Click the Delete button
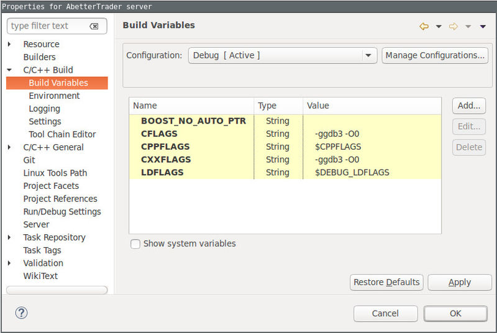This screenshot has height=333, width=497. [x=469, y=147]
